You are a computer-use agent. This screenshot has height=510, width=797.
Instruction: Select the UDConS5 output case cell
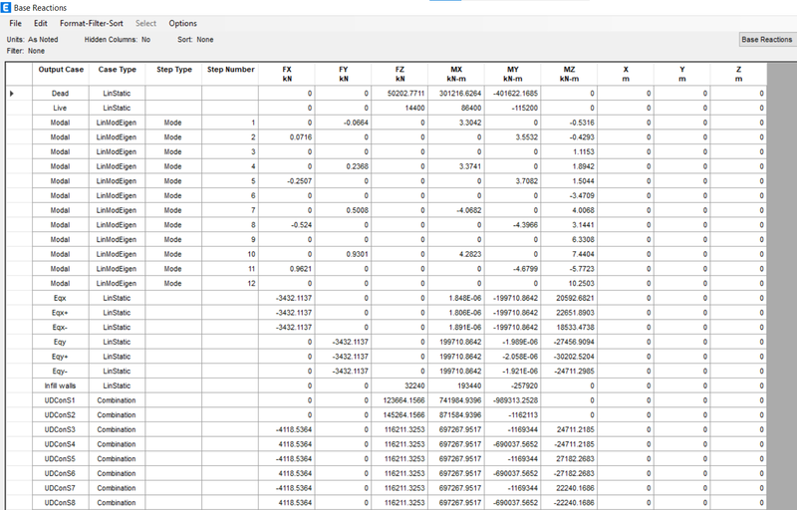[x=61, y=459]
